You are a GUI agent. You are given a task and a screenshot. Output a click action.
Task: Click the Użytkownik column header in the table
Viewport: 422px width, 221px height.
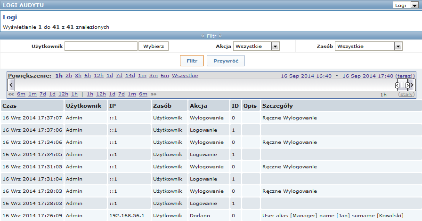[86, 106]
